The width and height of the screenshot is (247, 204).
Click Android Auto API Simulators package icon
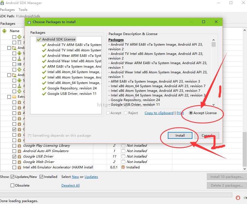coord(19,151)
